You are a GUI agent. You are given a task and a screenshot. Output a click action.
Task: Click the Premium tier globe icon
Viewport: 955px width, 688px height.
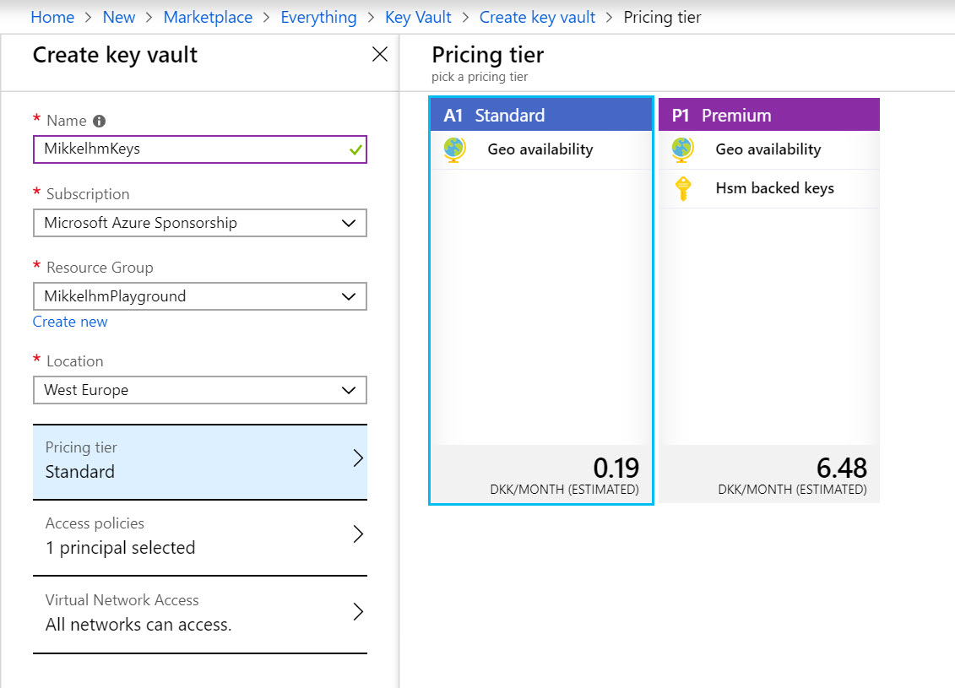coord(682,150)
